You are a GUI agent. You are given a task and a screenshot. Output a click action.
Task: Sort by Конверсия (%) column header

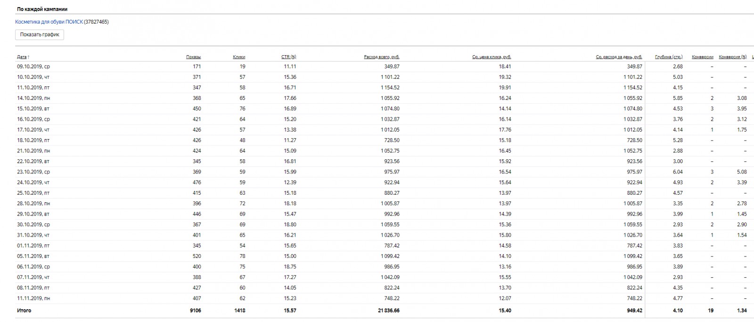pyautogui.click(x=732, y=57)
